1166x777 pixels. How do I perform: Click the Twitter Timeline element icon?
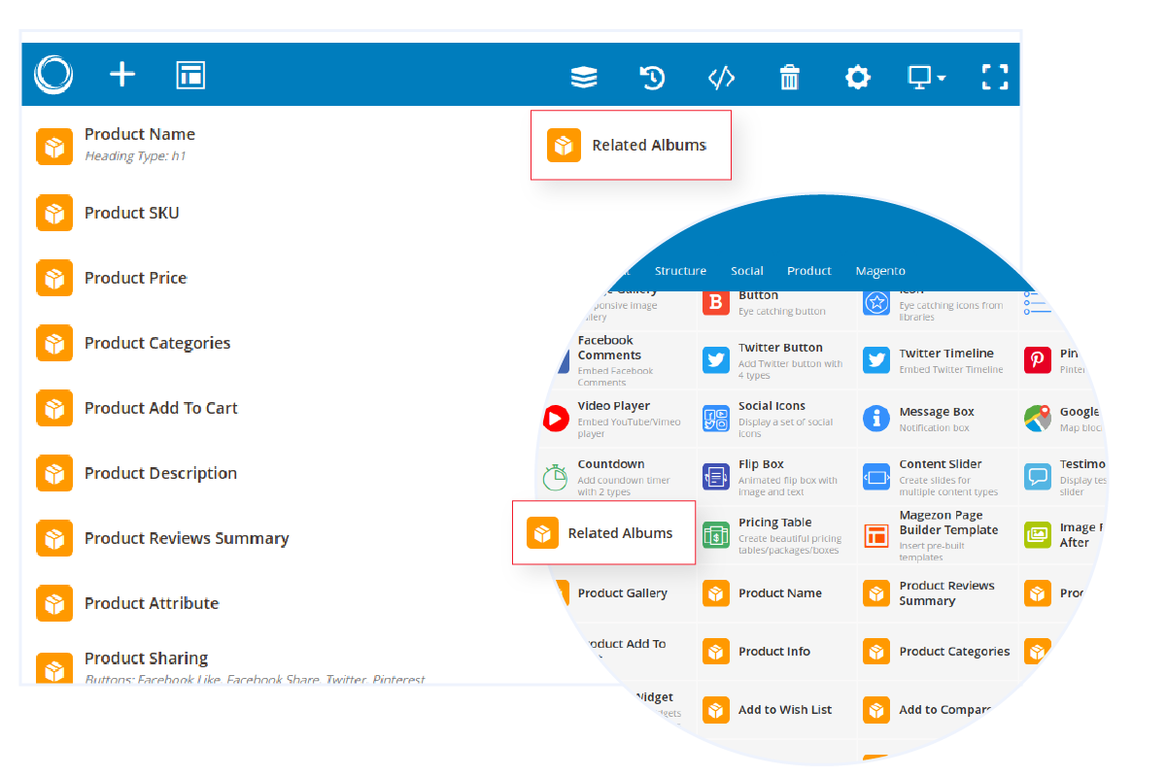pos(875,360)
